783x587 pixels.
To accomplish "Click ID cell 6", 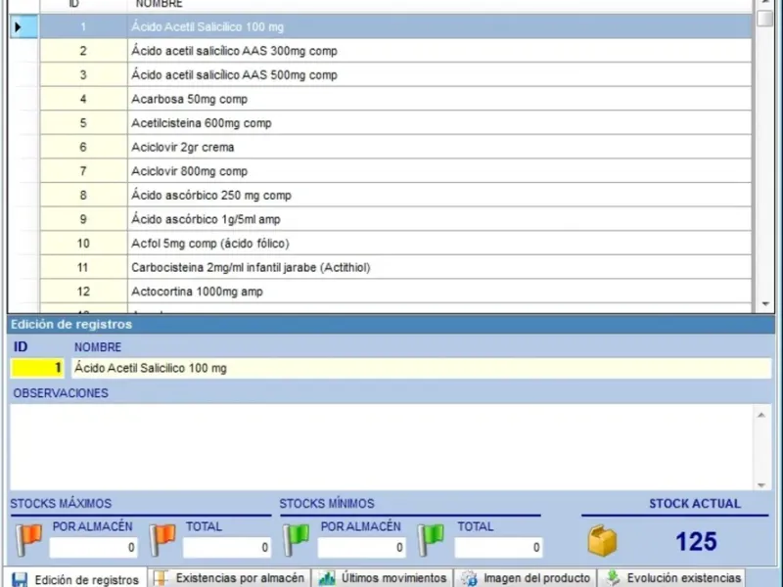I will (83, 148).
